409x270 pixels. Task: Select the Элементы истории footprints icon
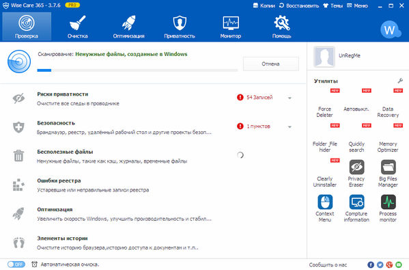click(x=19, y=243)
